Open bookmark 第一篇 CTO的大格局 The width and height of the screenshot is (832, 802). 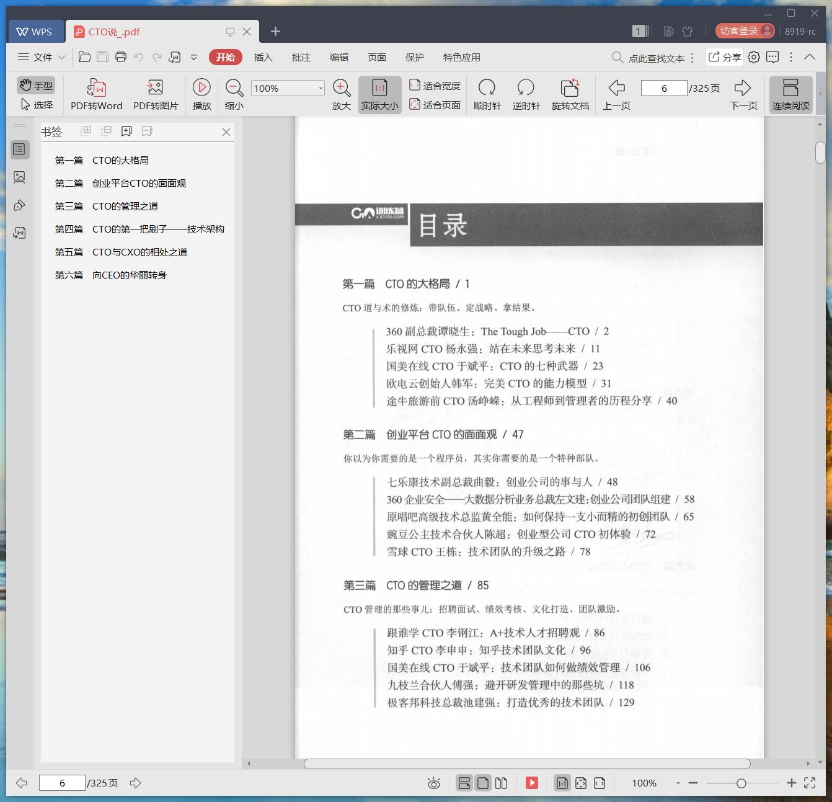coord(102,160)
